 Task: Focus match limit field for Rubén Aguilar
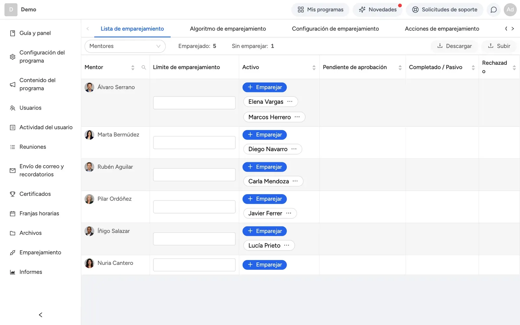(194, 175)
